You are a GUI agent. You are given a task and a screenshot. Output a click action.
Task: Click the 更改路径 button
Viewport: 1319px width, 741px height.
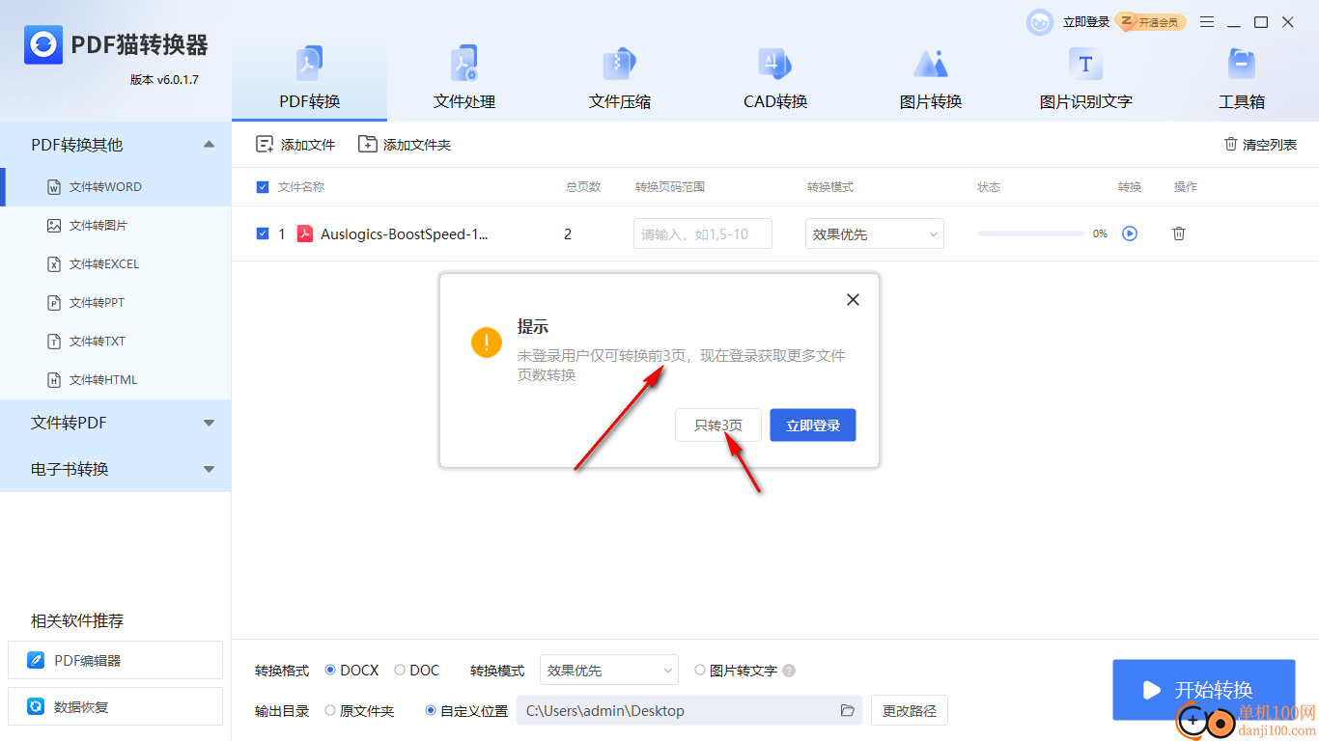tap(910, 711)
